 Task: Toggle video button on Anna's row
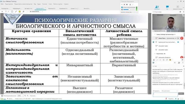point(178,38)
